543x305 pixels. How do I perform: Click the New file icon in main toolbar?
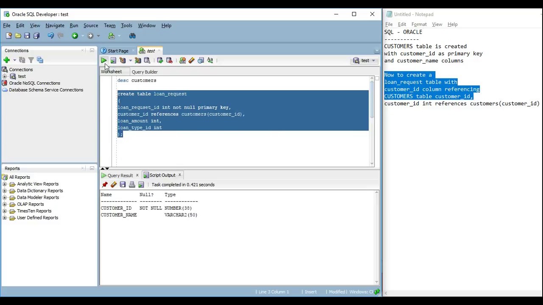click(x=9, y=36)
